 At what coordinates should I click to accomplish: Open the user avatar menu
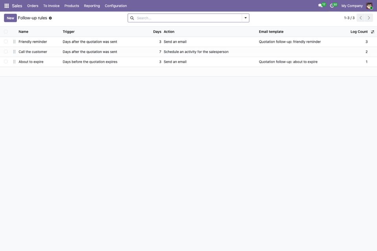point(369,6)
